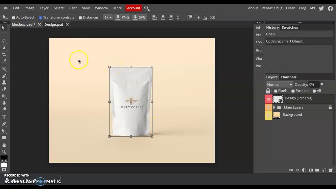Switch to the Swatches tab

point(290,28)
